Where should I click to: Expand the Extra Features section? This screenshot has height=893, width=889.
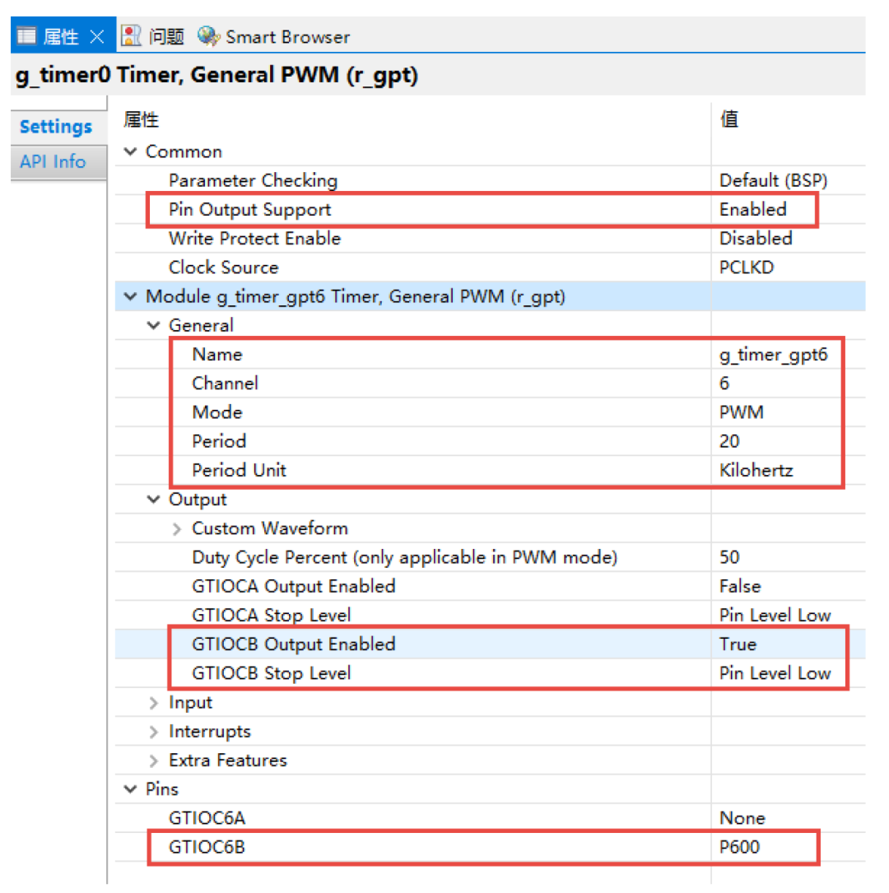coord(153,760)
